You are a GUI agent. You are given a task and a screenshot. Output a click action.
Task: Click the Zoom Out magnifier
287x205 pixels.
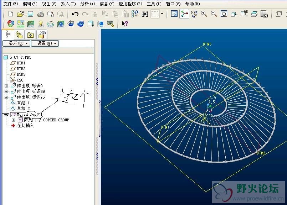(x=214, y=14)
